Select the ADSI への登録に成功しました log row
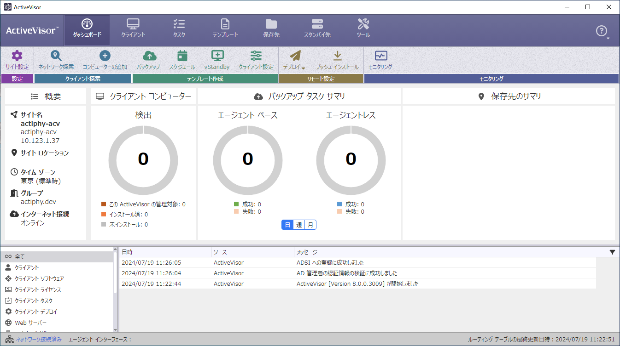 pyautogui.click(x=357, y=263)
